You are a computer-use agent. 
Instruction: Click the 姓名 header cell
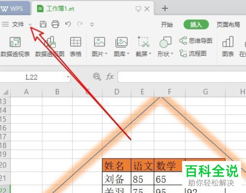(x=117, y=165)
